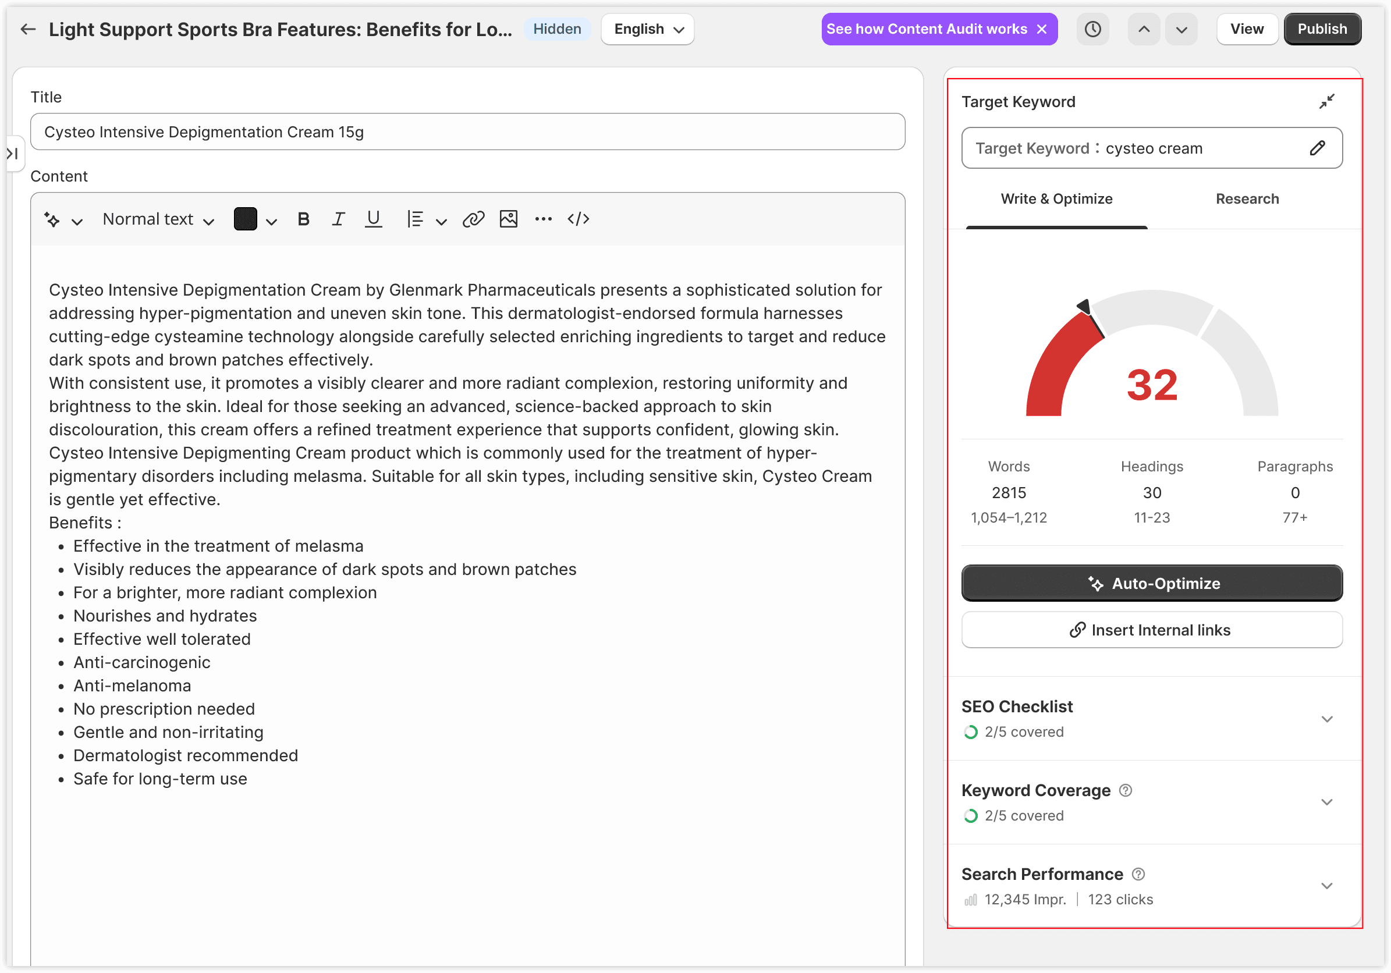
Task: Dismiss the Content Audit banner X
Action: coord(1041,29)
